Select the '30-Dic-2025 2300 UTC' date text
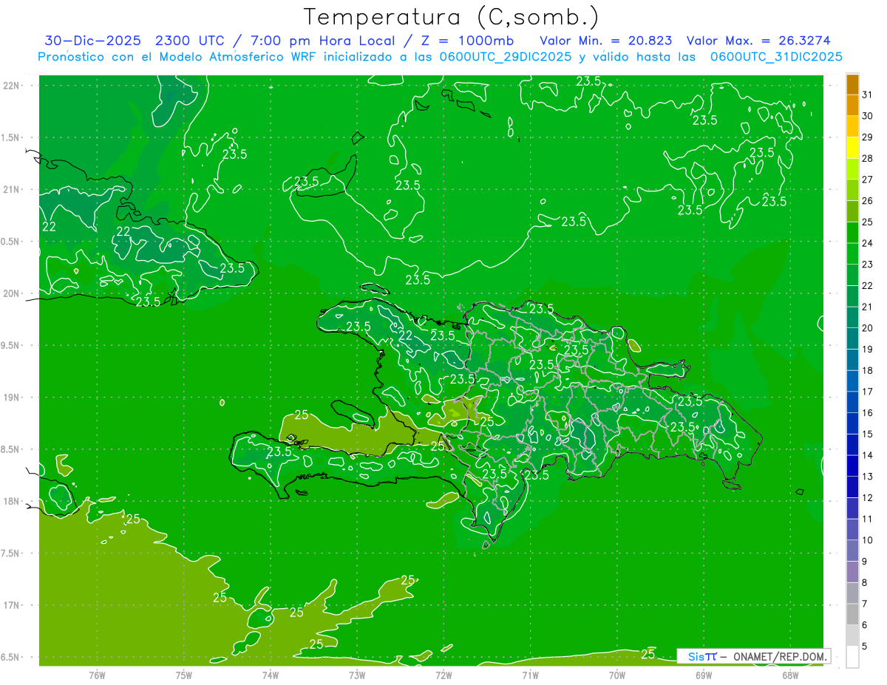887x685 pixels. pos(137,41)
